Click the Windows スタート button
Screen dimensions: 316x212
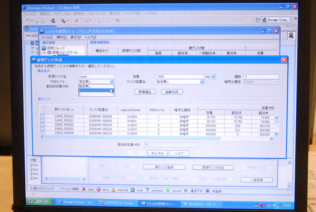tap(40, 201)
